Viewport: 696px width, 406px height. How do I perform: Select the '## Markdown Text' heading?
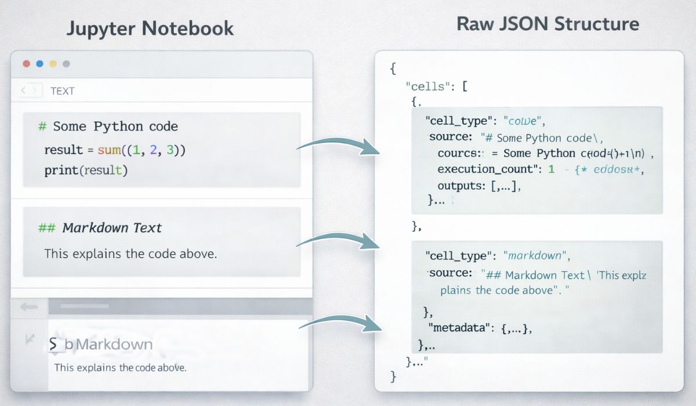[100, 228]
